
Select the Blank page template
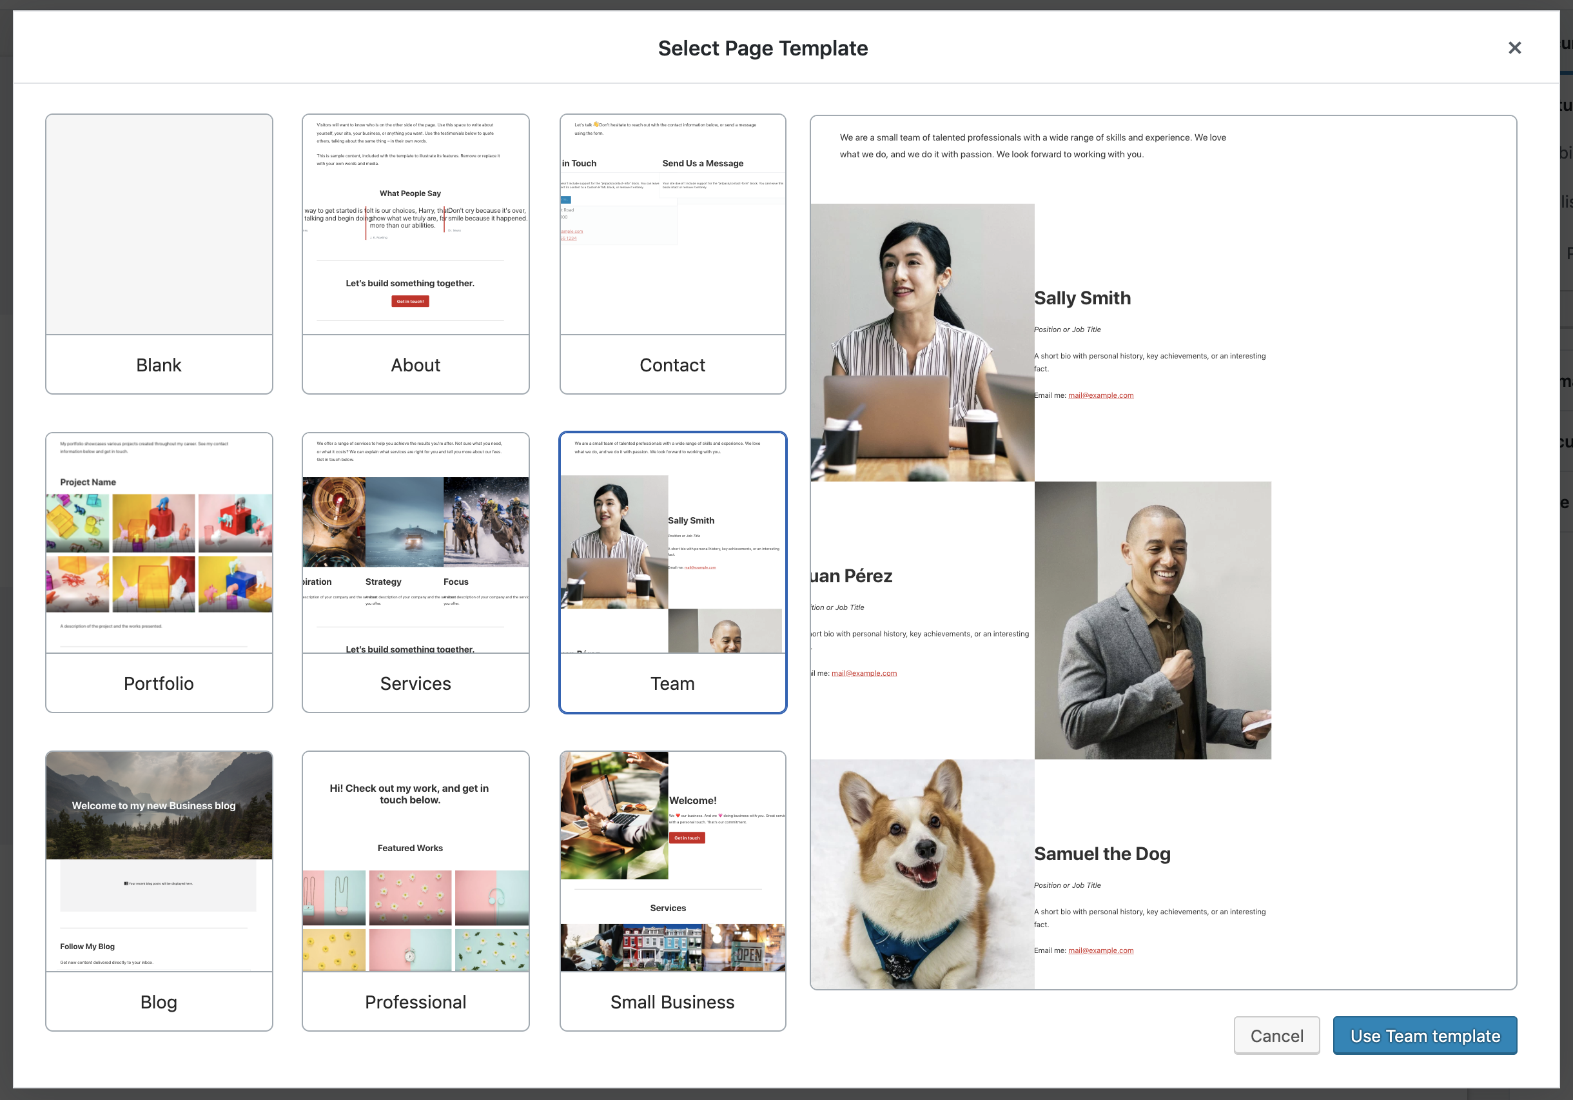click(159, 253)
